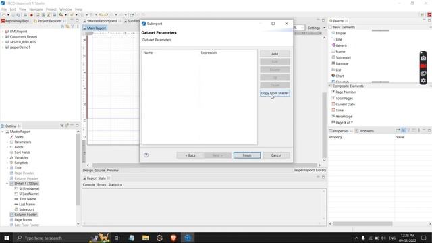Expand the Parameters node in the Outline
The width and height of the screenshot is (432, 243).
tap(7, 142)
